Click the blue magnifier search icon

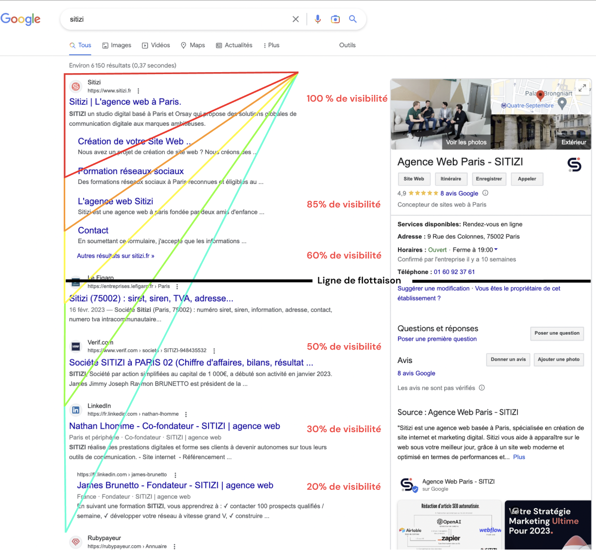click(353, 19)
